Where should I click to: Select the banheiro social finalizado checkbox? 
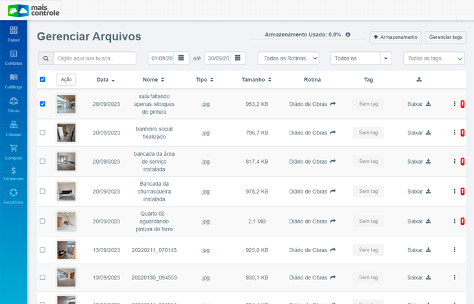(x=43, y=133)
